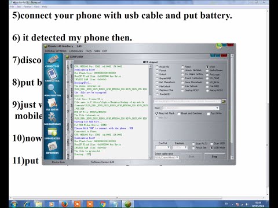
Task: Click the Stop button
Action: [x=214, y=157]
